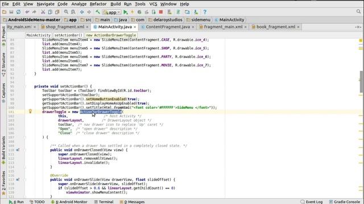
Task: Toggle the Android Monitor tool window
Action: tap(69, 202)
